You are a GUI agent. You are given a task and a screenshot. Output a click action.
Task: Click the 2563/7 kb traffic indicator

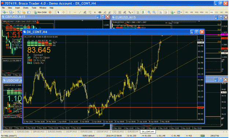click(x=215, y=136)
